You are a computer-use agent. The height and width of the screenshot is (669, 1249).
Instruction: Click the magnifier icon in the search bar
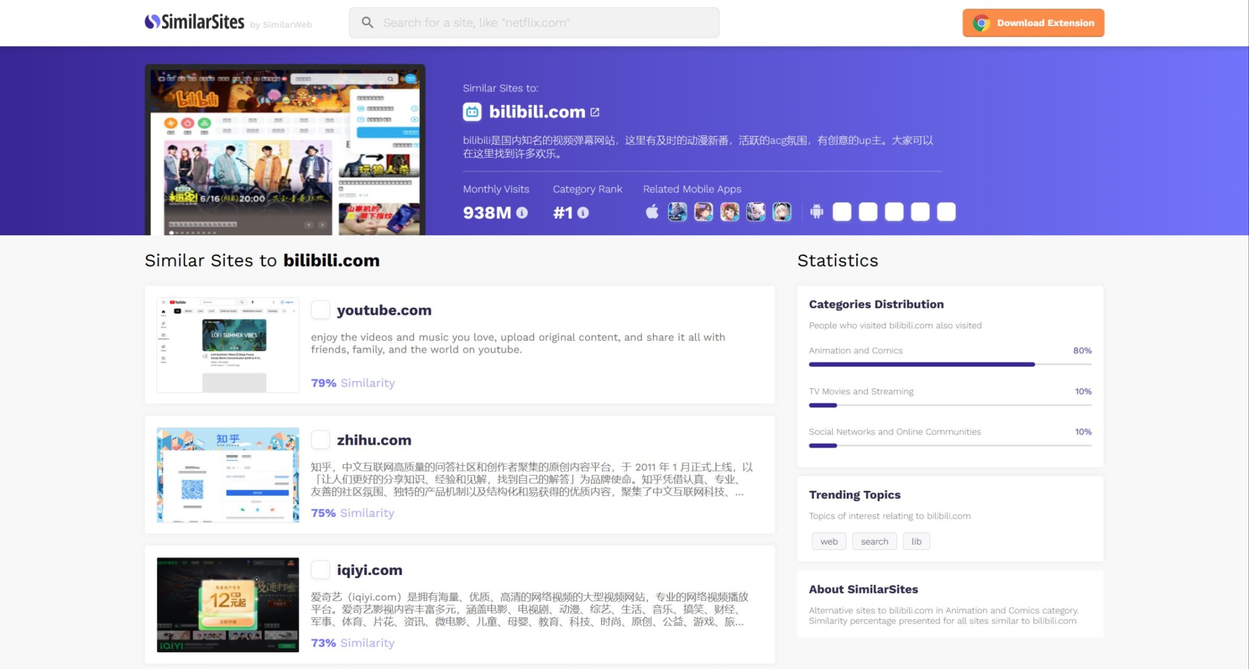pos(367,23)
